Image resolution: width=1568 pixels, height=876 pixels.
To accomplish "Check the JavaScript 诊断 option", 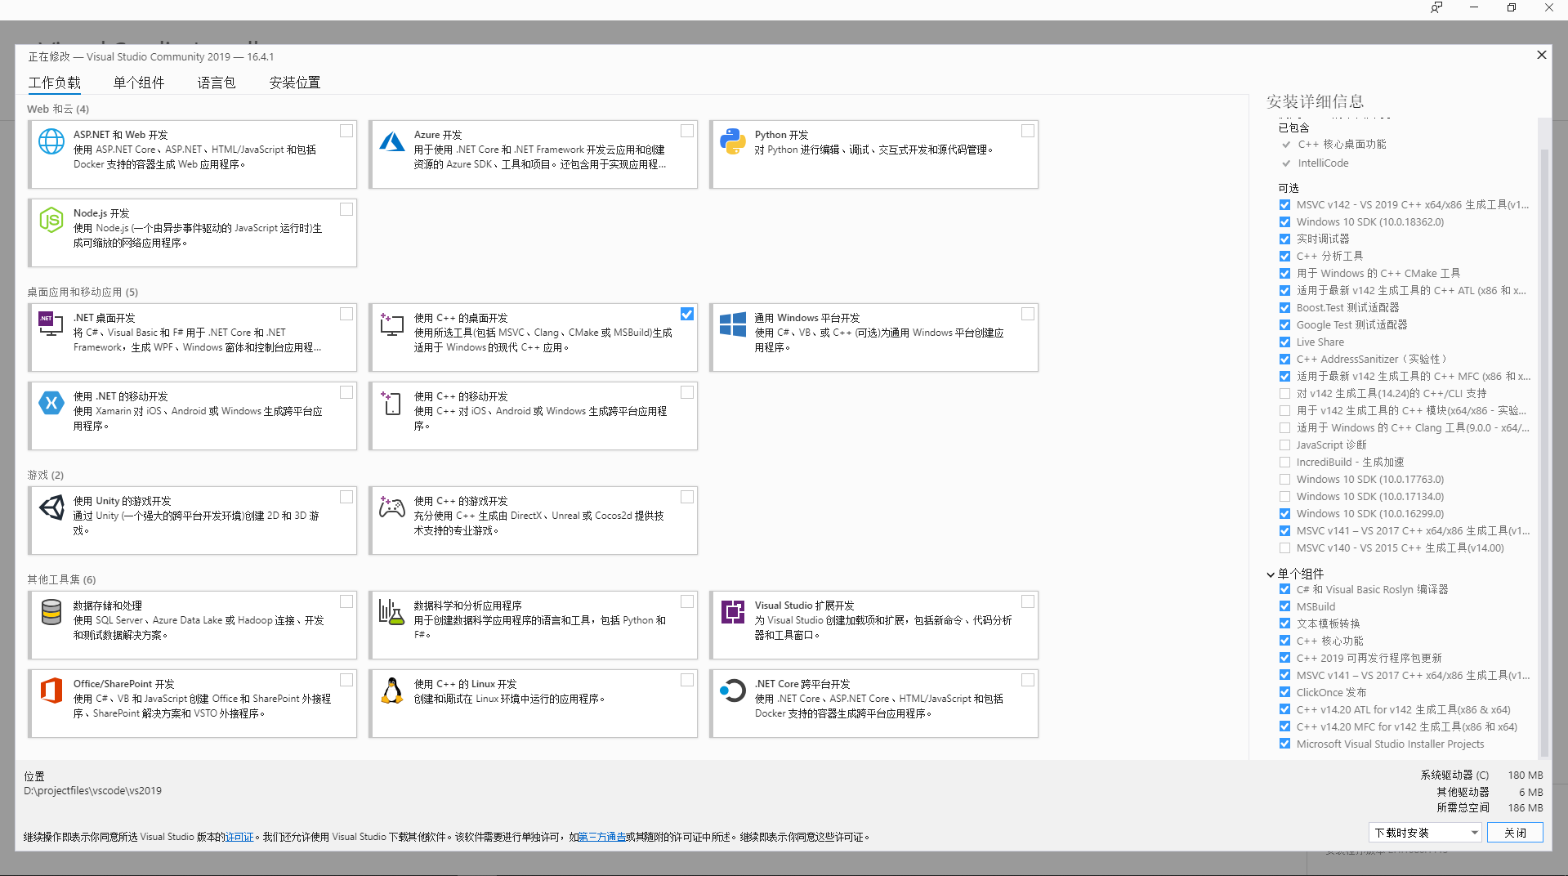I will pos(1285,445).
